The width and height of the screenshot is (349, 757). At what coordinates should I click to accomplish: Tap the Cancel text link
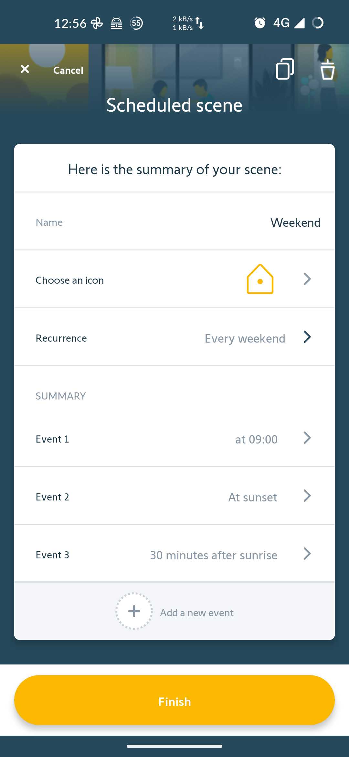[68, 70]
